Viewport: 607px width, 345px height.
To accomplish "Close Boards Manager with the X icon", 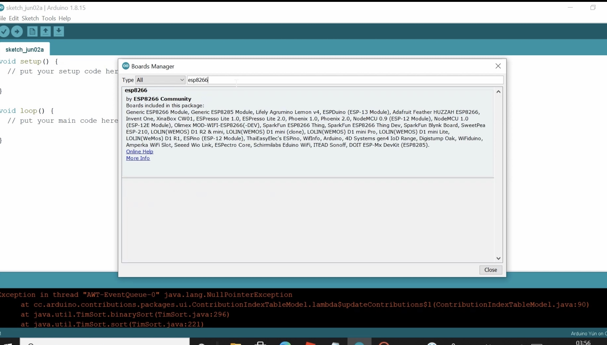I will coord(498,66).
